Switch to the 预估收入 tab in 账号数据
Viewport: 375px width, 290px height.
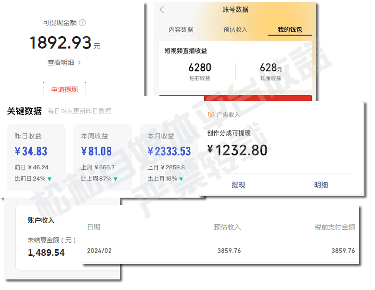(235, 30)
